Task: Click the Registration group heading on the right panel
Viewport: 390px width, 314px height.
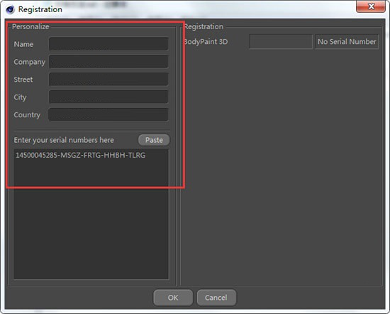Action: [x=204, y=27]
